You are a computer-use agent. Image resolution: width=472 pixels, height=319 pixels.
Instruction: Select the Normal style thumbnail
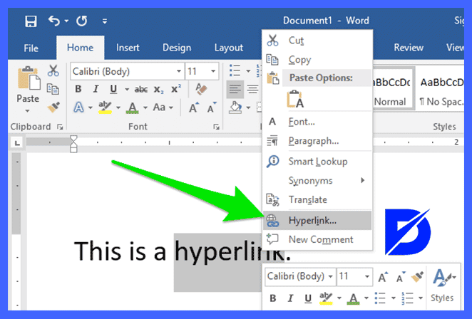coord(393,89)
